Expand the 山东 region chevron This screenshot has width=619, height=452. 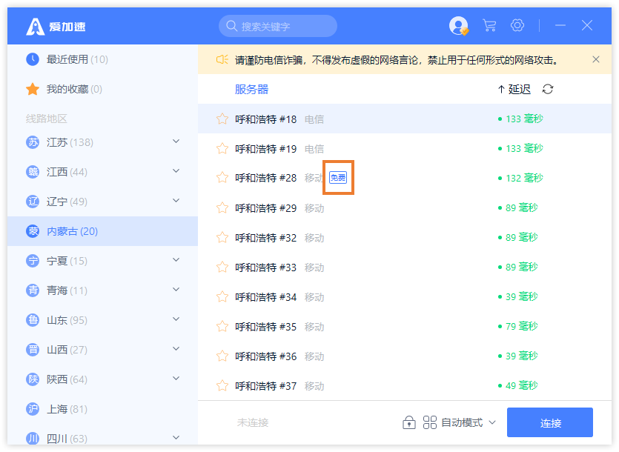coord(176,319)
